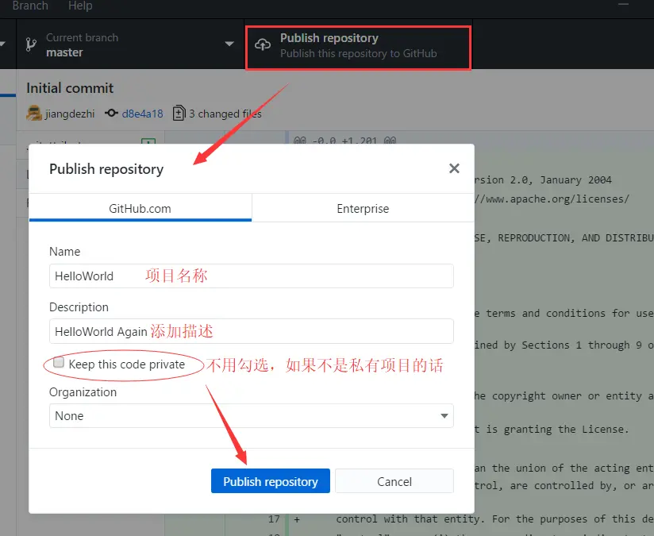The height and width of the screenshot is (536, 654).
Task: Click the Initial commit title
Action: click(x=70, y=88)
